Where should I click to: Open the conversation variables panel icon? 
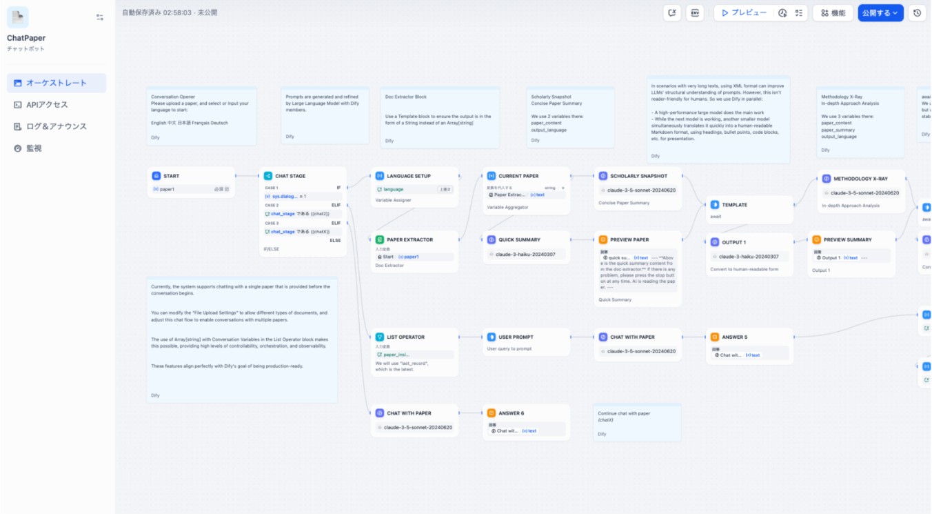pyautogui.click(x=672, y=13)
